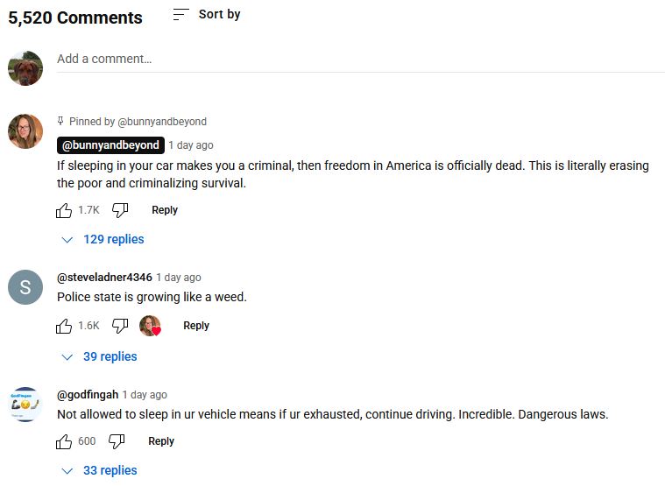Open the @bunnyandbeyond channel badge link
Image resolution: width=665 pixels, height=486 pixels.
pos(110,145)
